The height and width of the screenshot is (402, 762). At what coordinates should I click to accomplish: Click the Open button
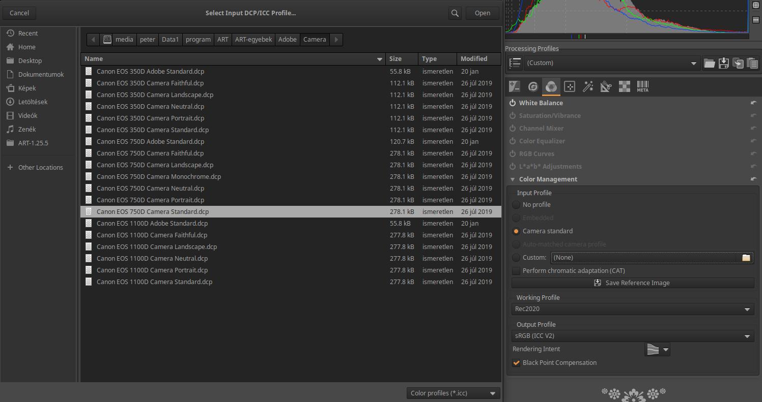point(482,13)
